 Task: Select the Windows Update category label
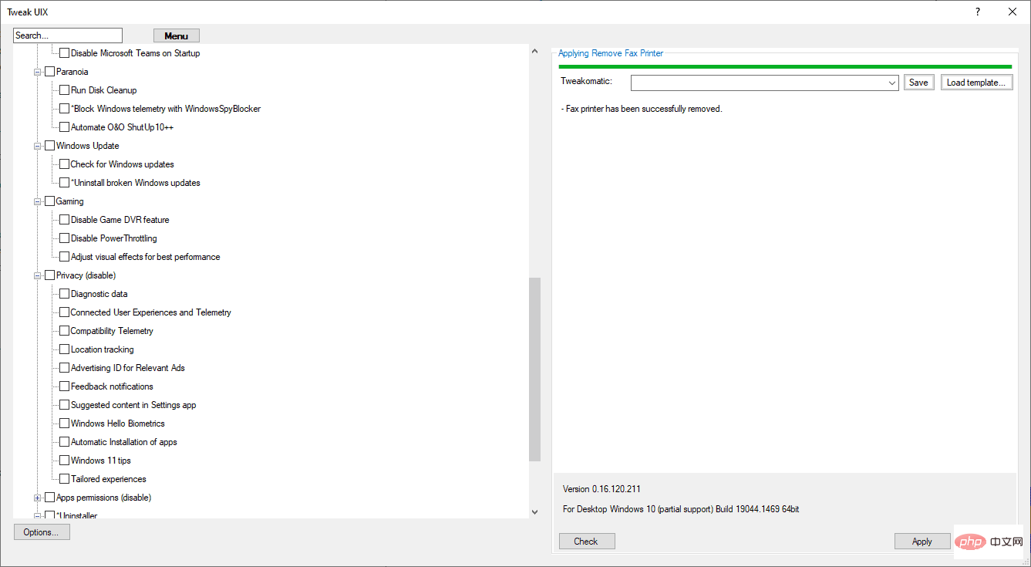pos(87,146)
